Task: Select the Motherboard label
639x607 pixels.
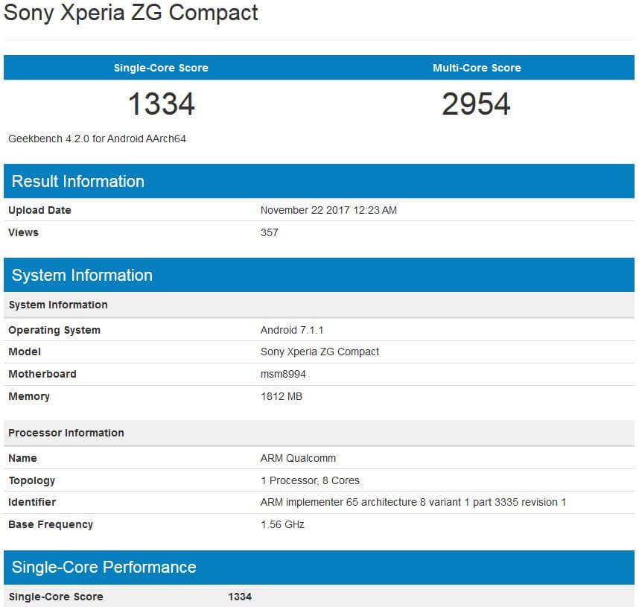Action: pyautogui.click(x=42, y=374)
